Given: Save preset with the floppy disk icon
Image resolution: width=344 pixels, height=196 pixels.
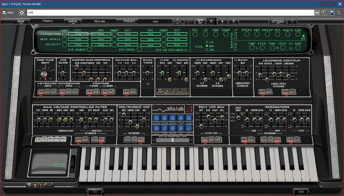Looking at the screenshot, I should click(331, 13).
